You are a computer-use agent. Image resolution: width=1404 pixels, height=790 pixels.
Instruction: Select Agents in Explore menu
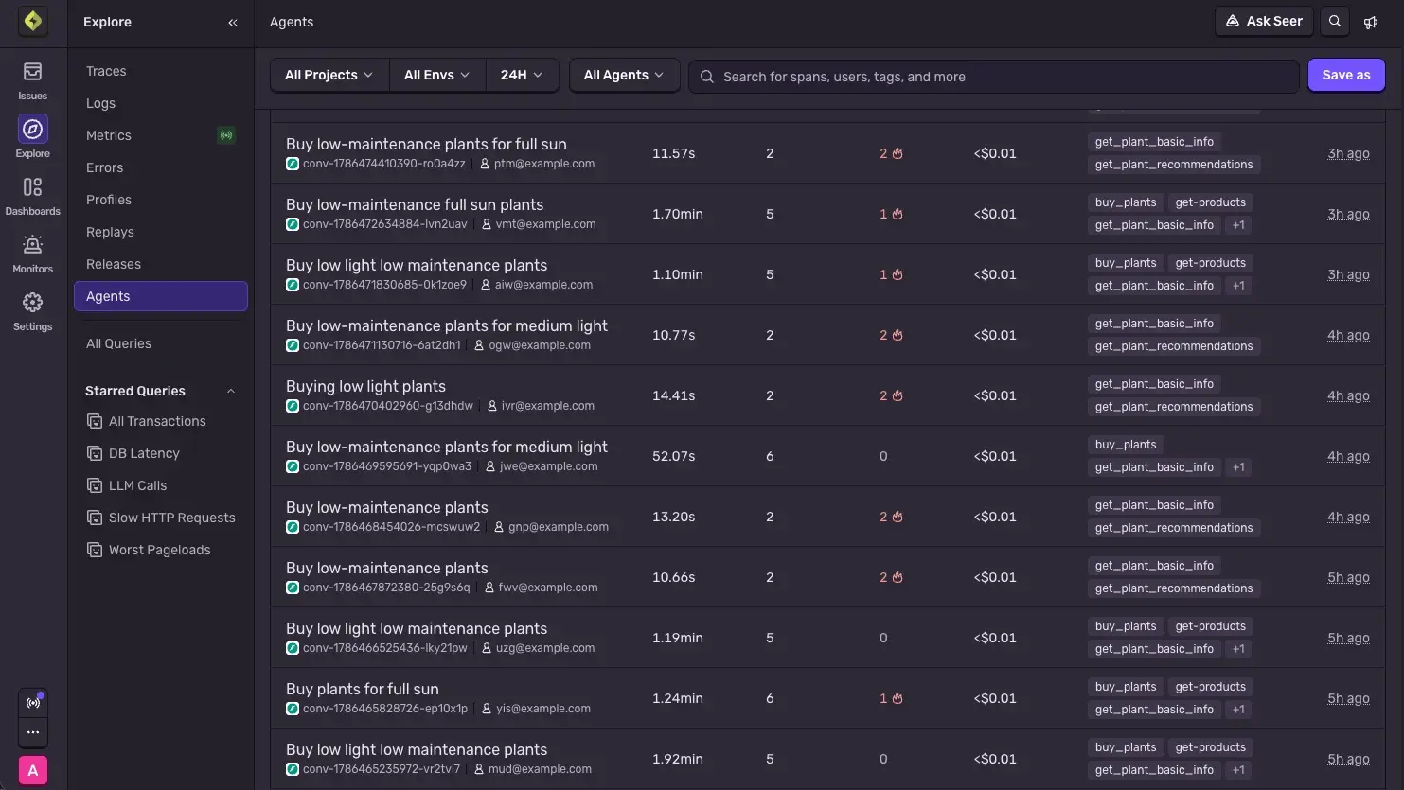161,296
